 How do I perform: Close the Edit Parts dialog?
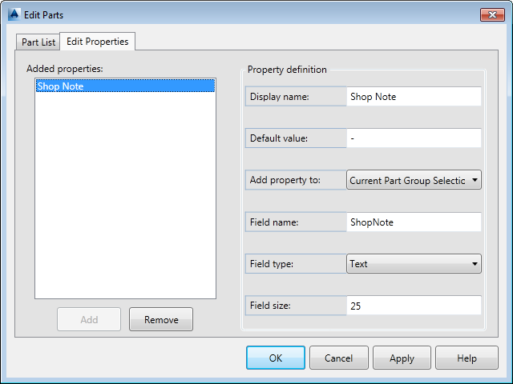pos(491,14)
